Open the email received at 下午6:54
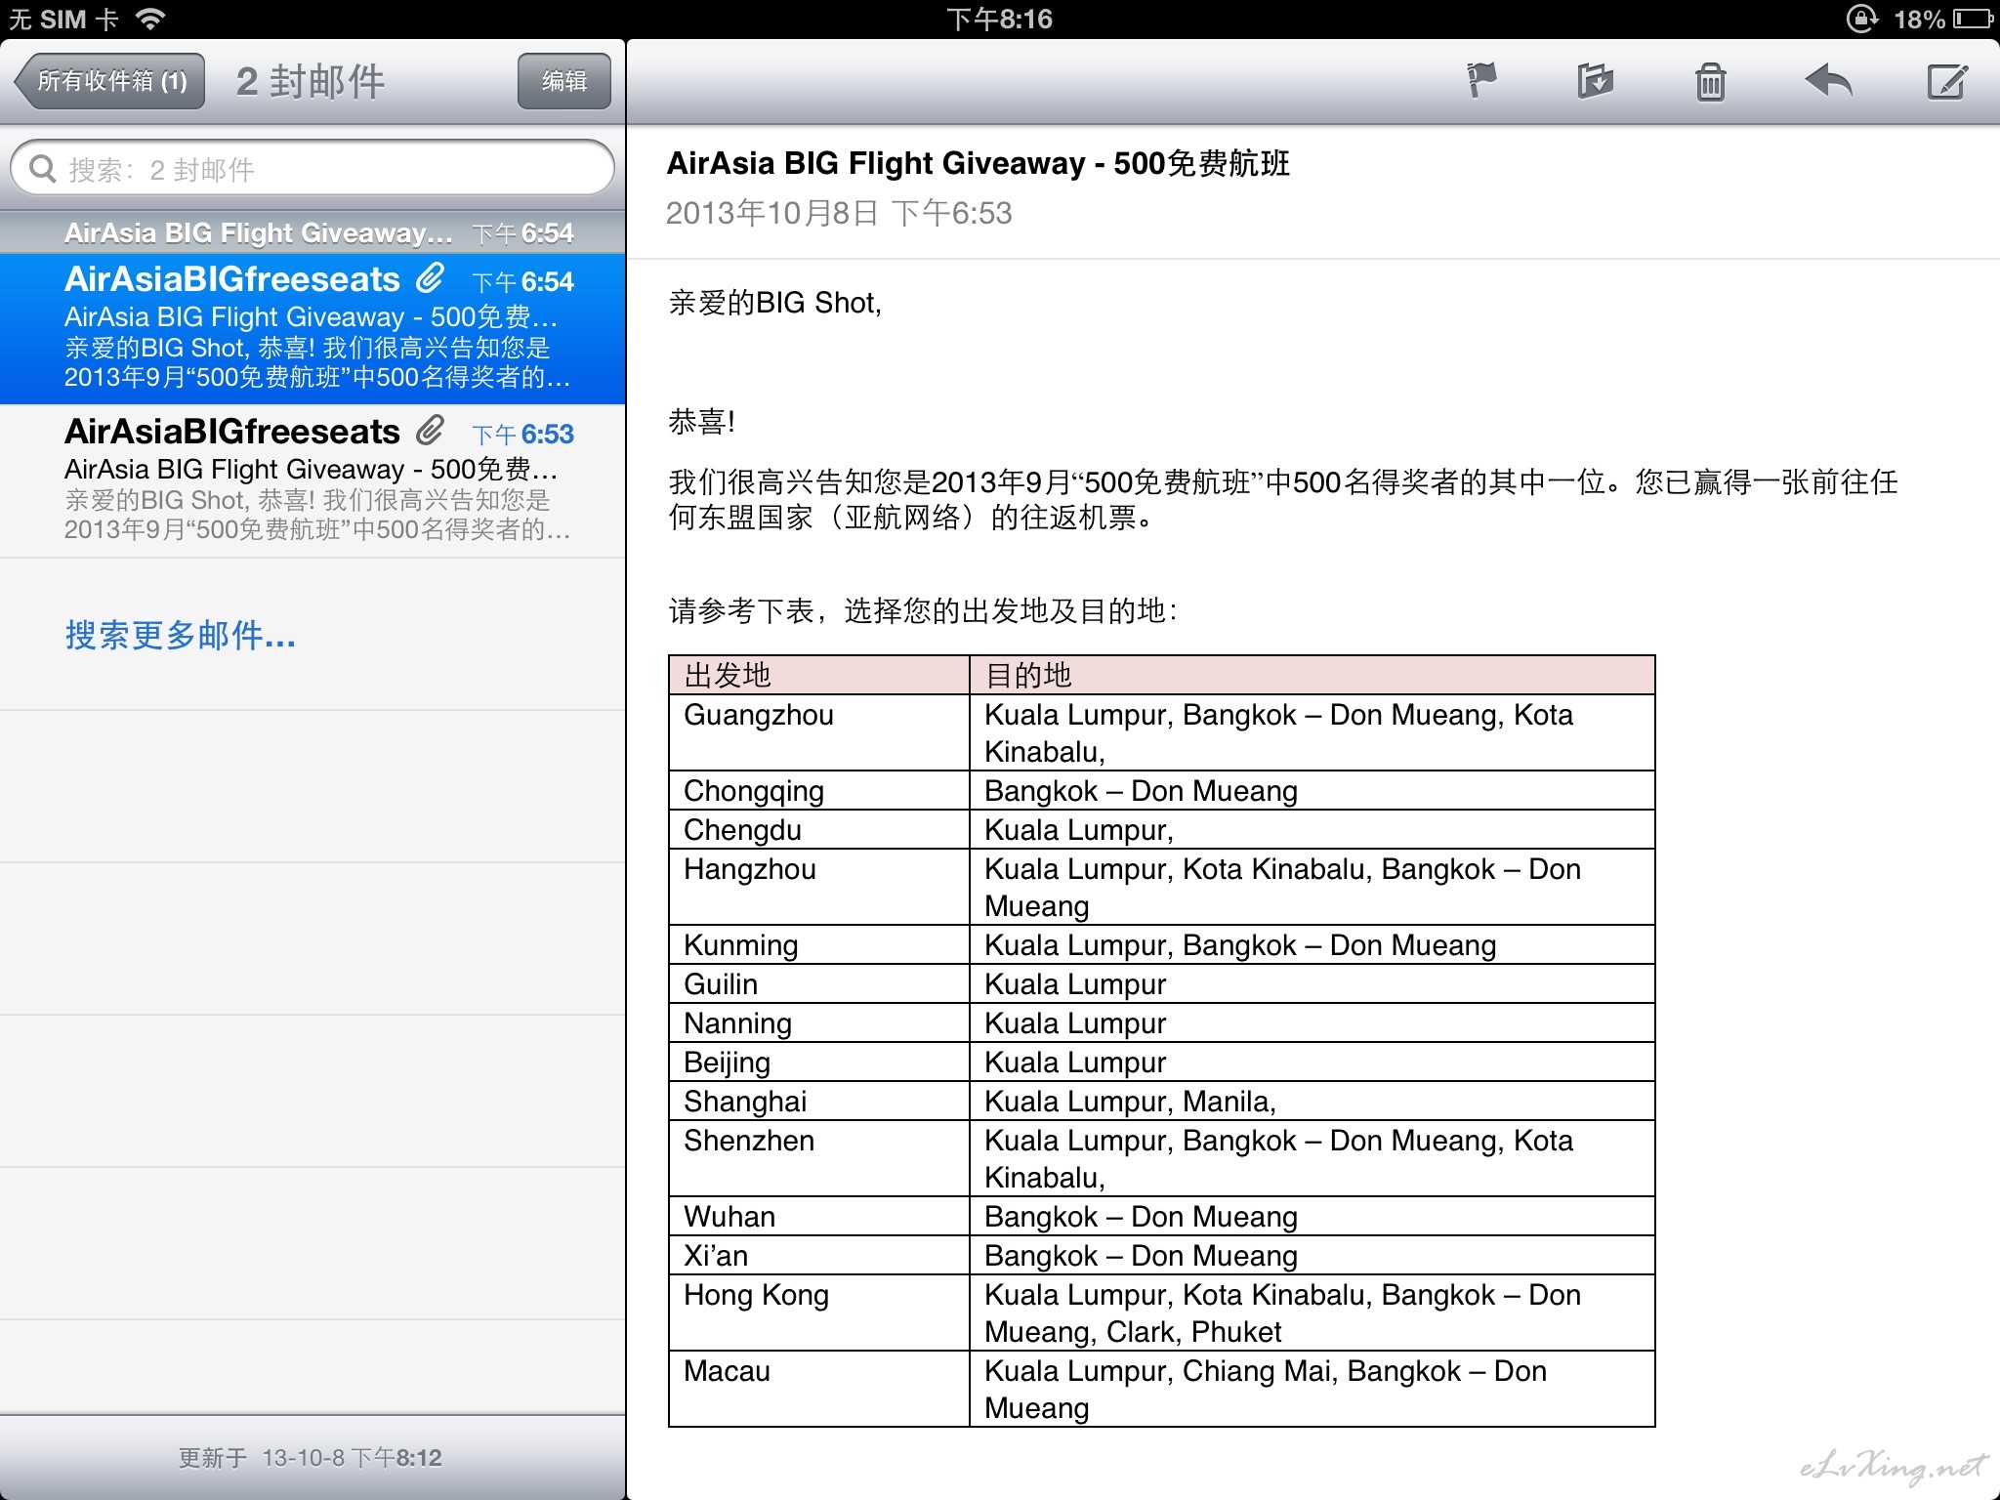The height and width of the screenshot is (1500, 2000). 312,329
